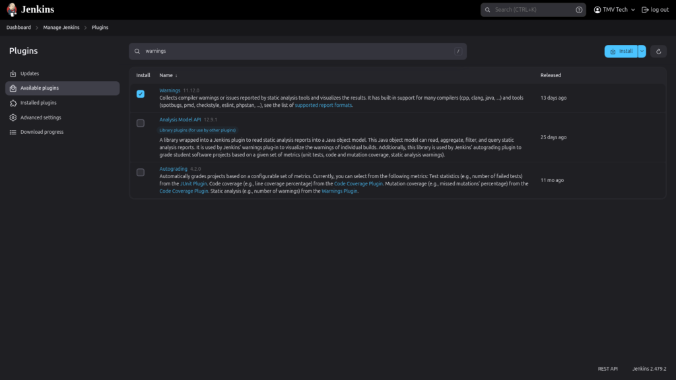Image resolution: width=676 pixels, height=380 pixels.
Task: Click the '13 days ago' release date
Action: [554, 98]
